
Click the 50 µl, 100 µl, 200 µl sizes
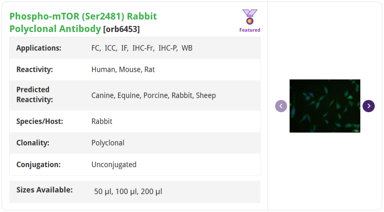(128, 192)
